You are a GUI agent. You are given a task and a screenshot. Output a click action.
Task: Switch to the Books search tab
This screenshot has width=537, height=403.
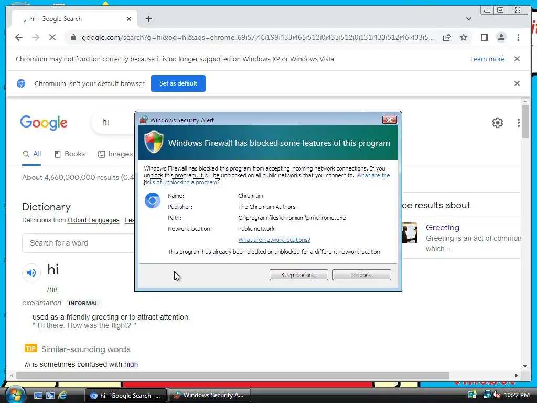pos(70,154)
